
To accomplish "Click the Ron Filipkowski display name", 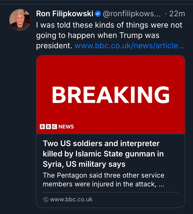I will pyautogui.click(x=64, y=14).
